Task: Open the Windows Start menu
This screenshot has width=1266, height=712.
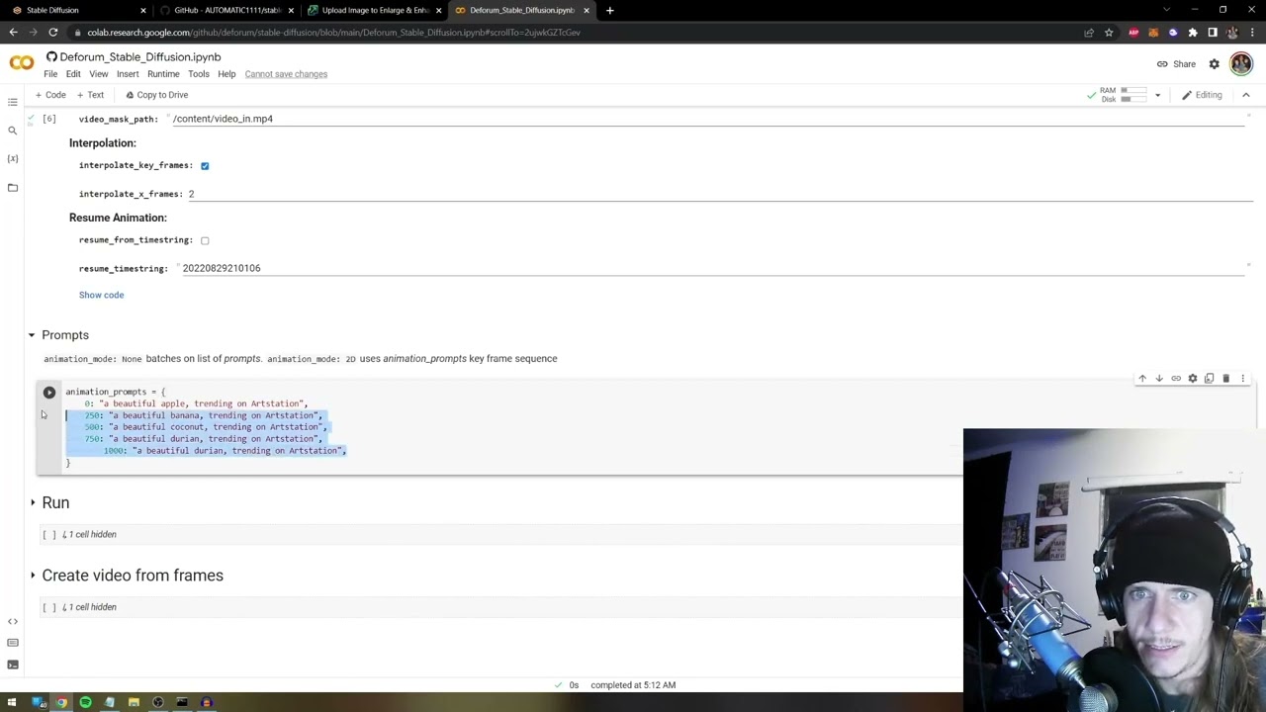Action: click(x=12, y=702)
